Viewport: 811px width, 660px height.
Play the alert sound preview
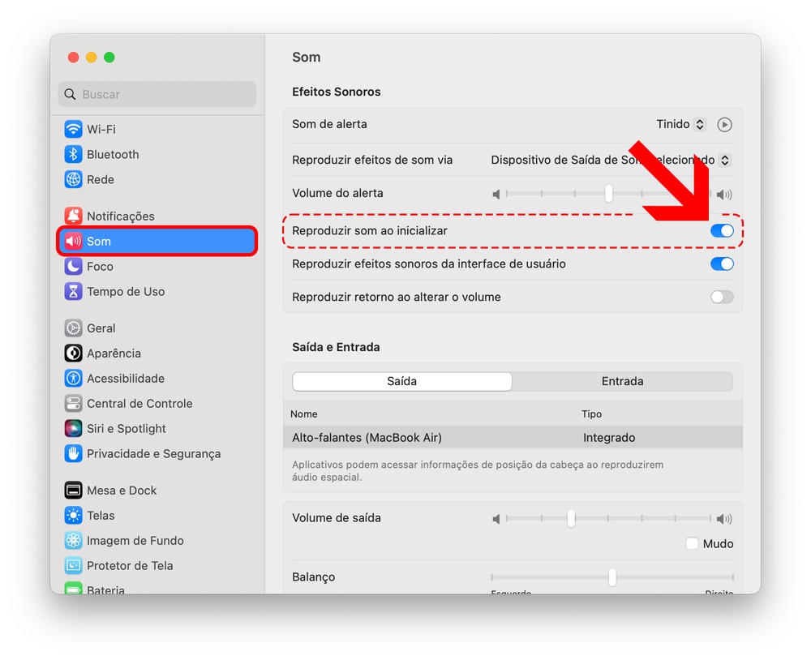[724, 125]
